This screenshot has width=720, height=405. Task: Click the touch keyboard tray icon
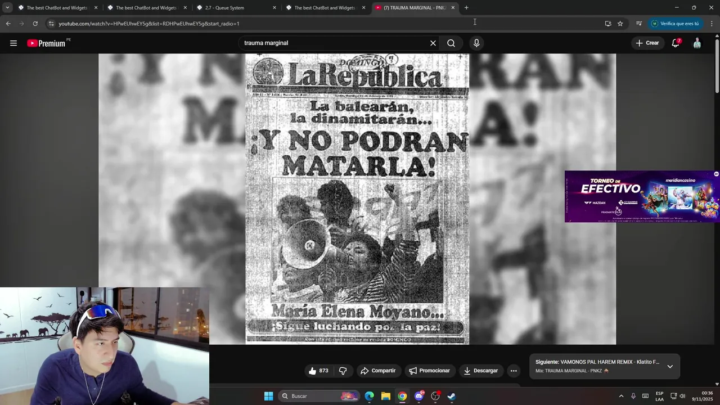click(645, 396)
